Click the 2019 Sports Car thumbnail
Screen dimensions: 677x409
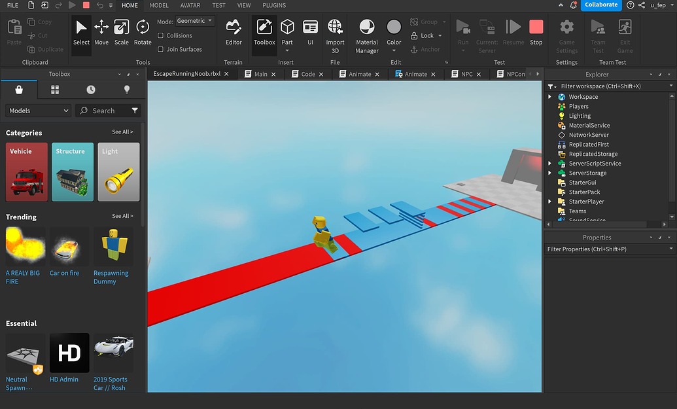point(114,353)
